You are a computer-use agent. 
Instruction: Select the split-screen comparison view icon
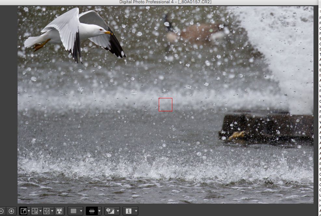click(x=34, y=211)
